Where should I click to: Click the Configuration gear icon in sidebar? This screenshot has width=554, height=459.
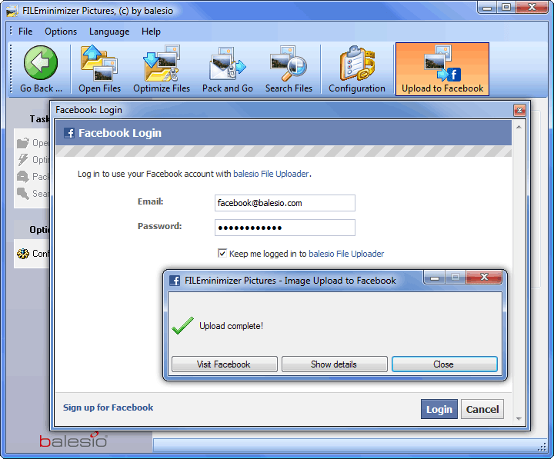[23, 254]
